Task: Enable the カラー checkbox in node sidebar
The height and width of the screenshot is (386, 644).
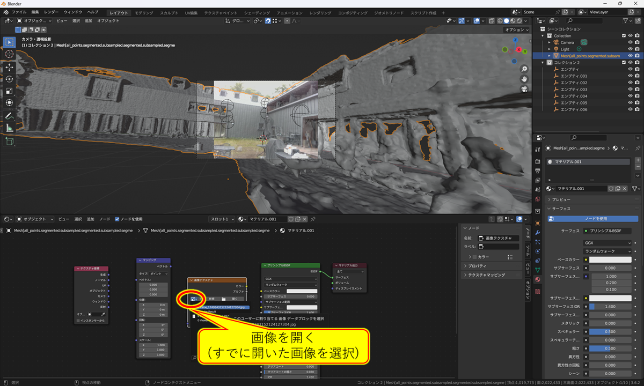Action: 474,257
